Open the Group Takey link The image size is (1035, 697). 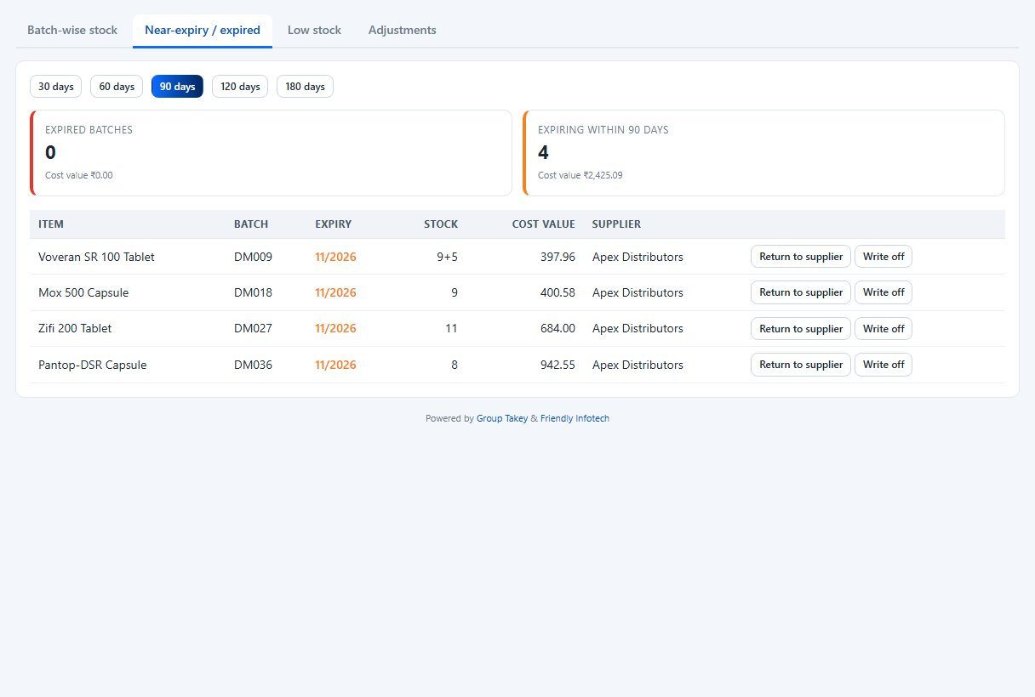tap(502, 418)
